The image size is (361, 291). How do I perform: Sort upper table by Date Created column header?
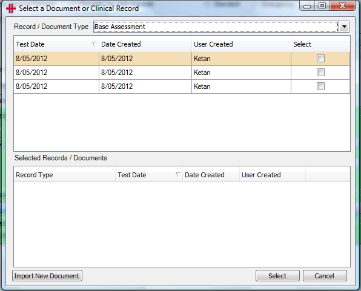[145, 44]
